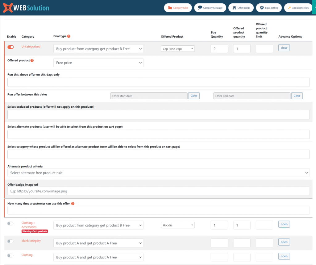Viewport: 316px width, 265px height.
Task: Click the Offer badge image url field
Action: pyautogui.click(x=158, y=191)
